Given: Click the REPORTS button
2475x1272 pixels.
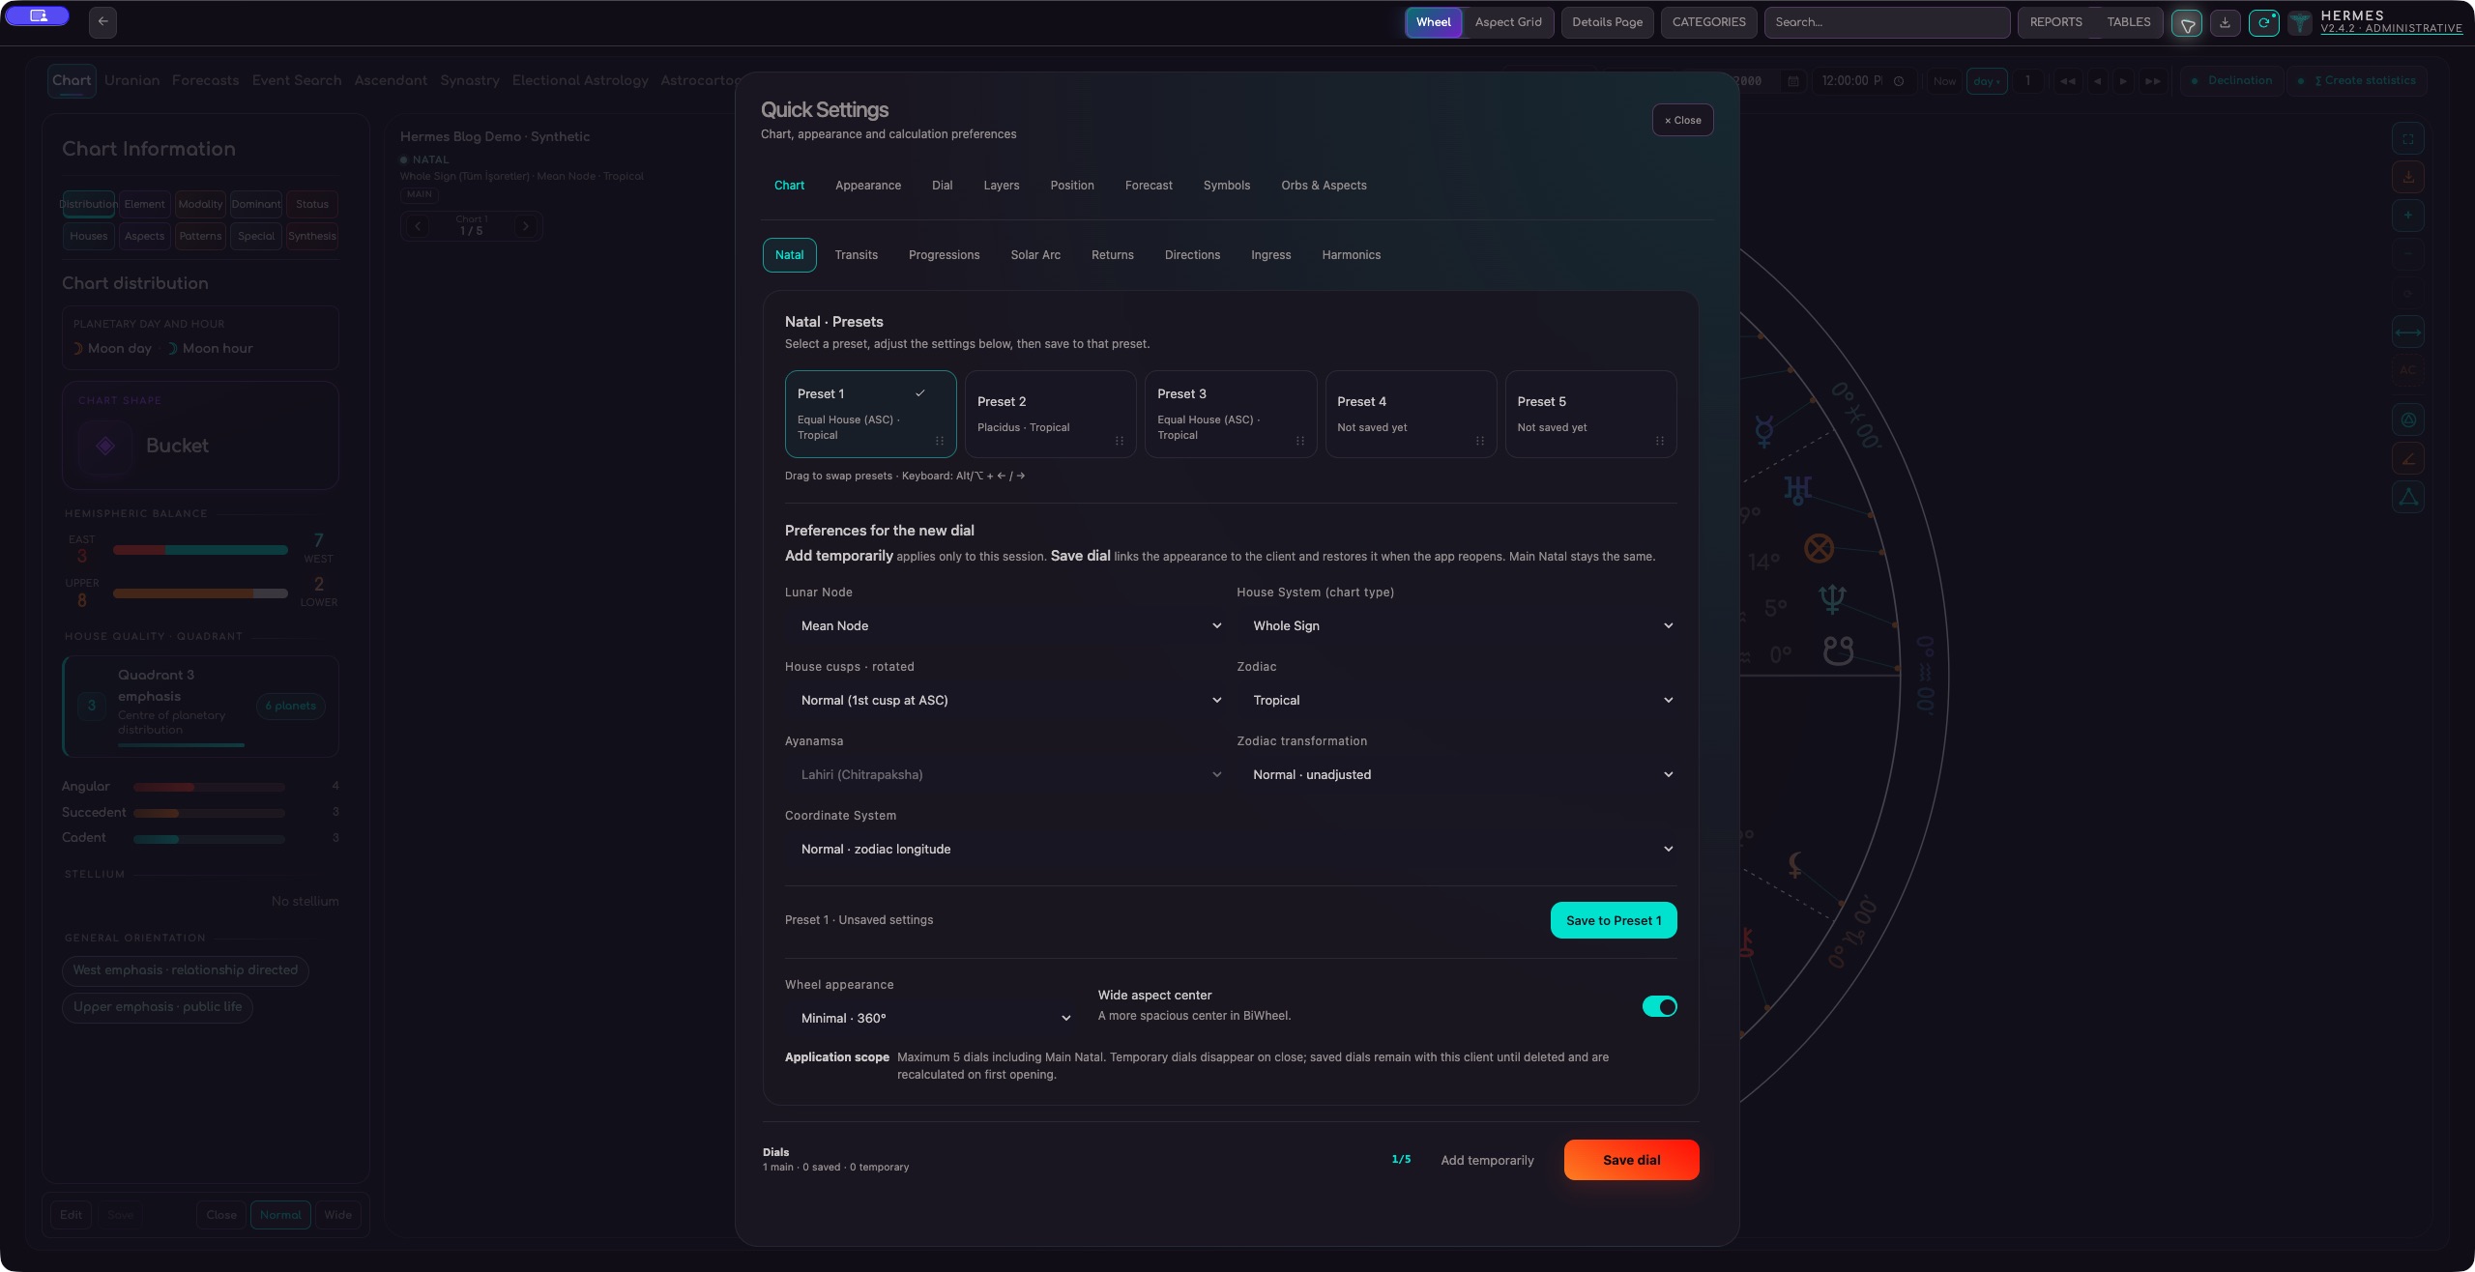Looking at the screenshot, I should (x=2055, y=22).
